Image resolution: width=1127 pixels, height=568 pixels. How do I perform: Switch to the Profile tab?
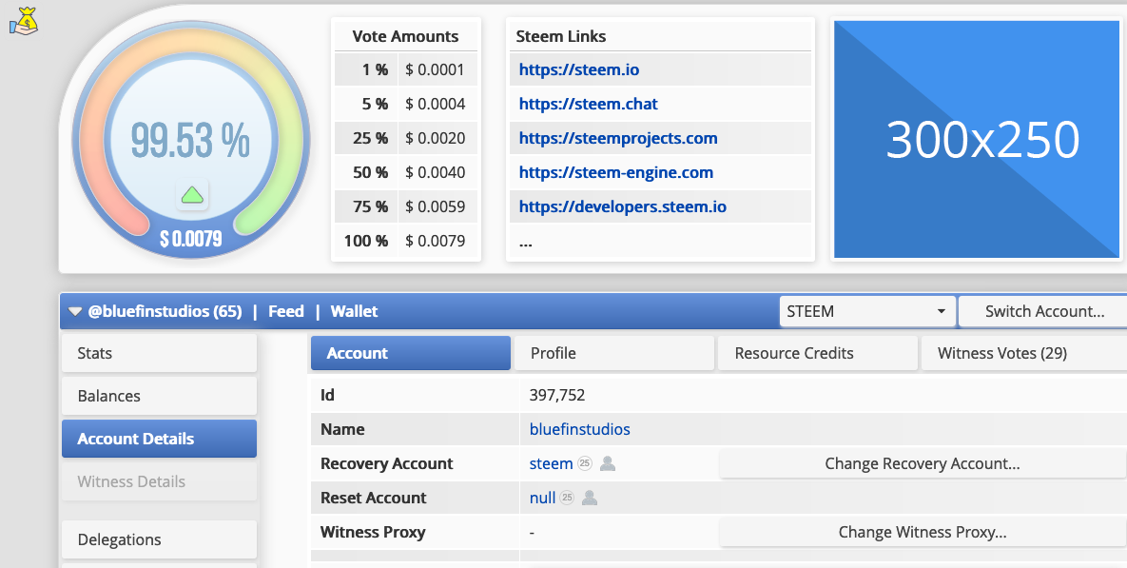point(614,353)
